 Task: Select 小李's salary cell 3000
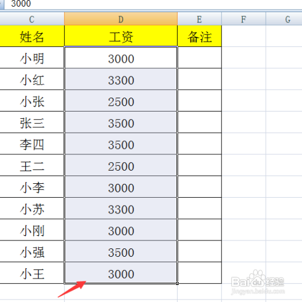pos(121,187)
